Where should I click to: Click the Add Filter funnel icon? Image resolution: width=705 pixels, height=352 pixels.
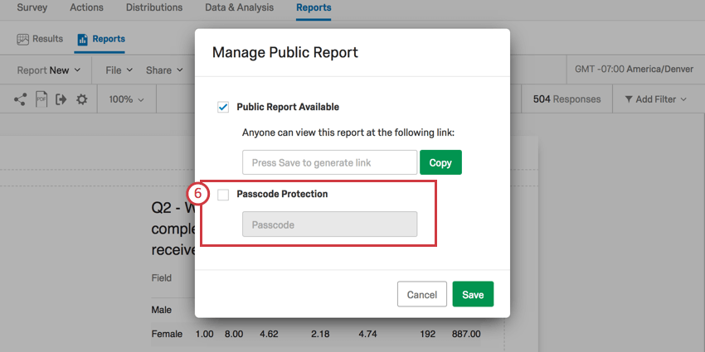[629, 99]
